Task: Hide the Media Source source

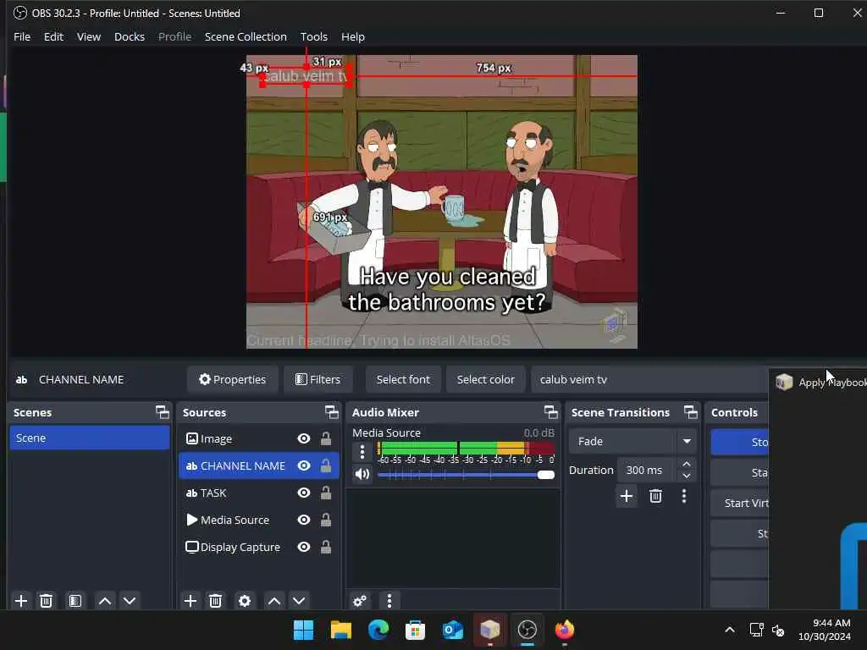Action: pyautogui.click(x=304, y=521)
